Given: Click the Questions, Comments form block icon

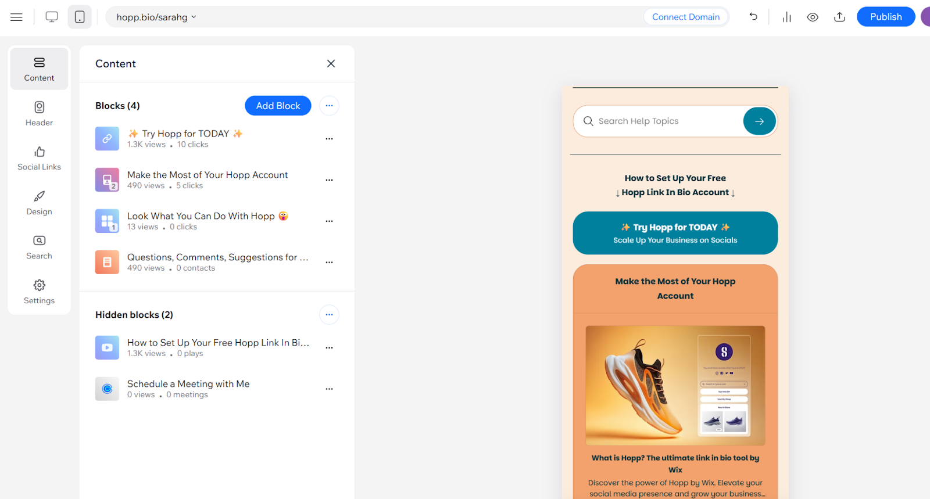Looking at the screenshot, I should pyautogui.click(x=107, y=262).
